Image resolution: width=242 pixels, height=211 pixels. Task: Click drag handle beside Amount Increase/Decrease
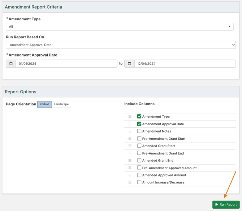coord(130,182)
